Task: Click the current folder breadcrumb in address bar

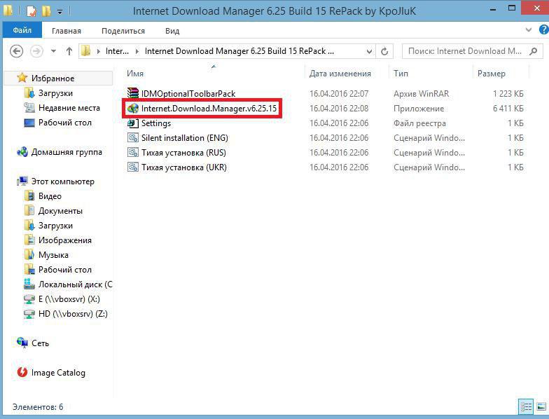Action: point(239,51)
